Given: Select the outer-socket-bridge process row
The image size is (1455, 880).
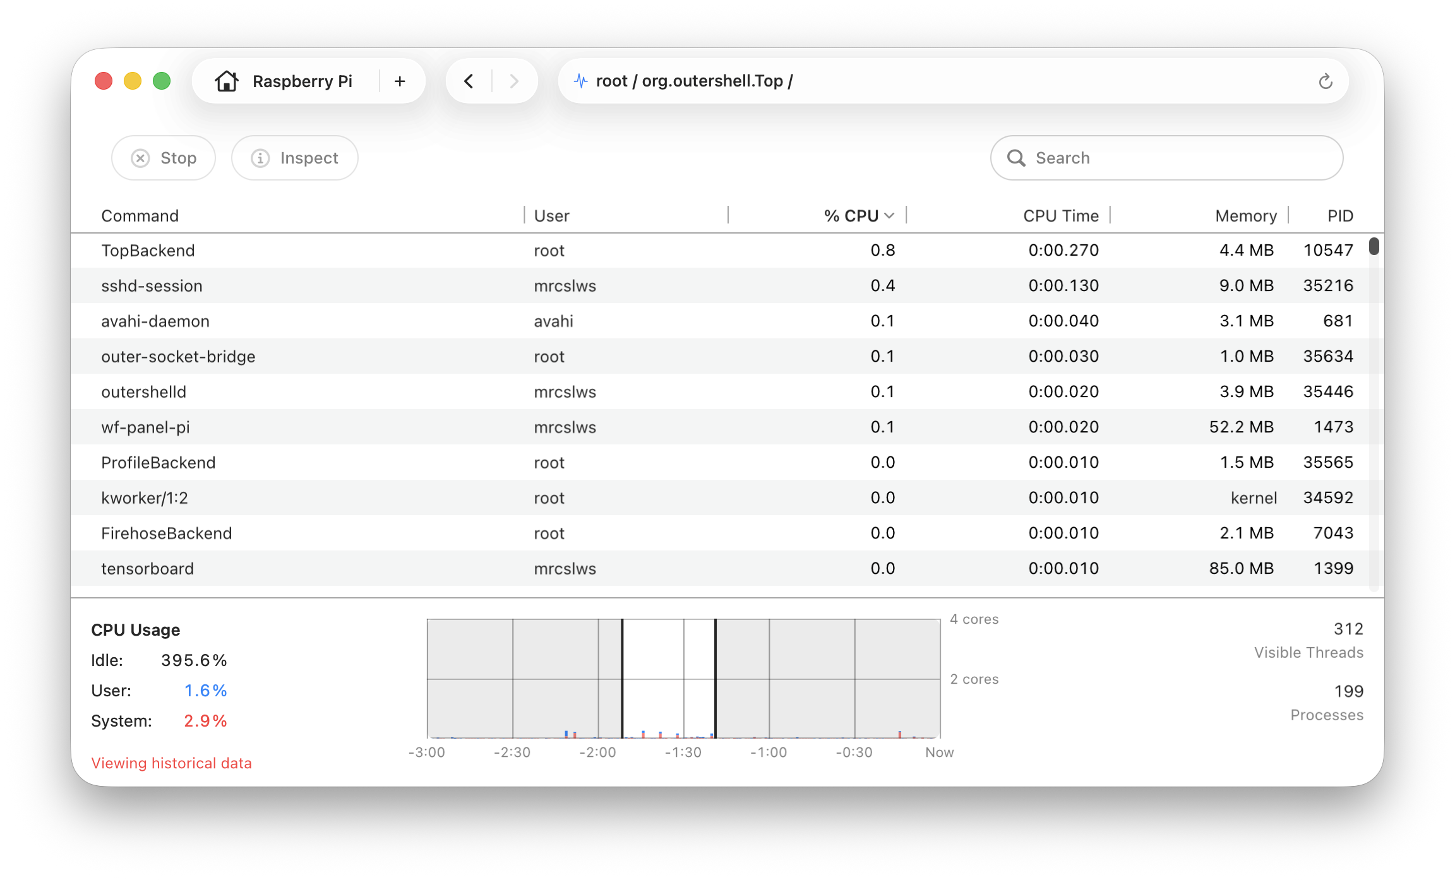Looking at the screenshot, I should coord(720,357).
